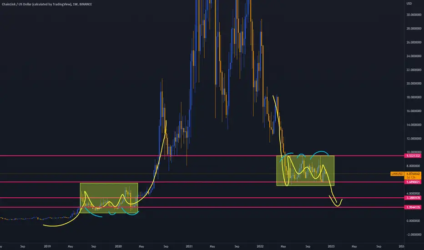Click the orange LINKUSD symbol label
This screenshot has width=424, height=250.
(397, 174)
